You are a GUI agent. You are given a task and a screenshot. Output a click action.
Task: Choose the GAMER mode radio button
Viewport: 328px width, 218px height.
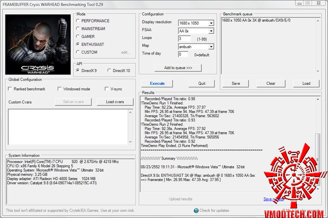tap(78, 36)
